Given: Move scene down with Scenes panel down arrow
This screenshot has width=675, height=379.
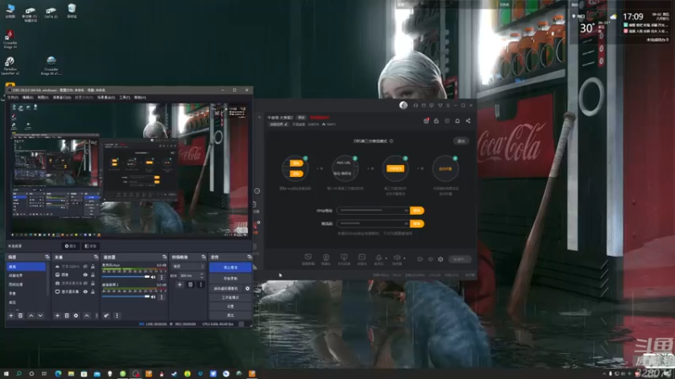Looking at the screenshot, I should click(40, 315).
